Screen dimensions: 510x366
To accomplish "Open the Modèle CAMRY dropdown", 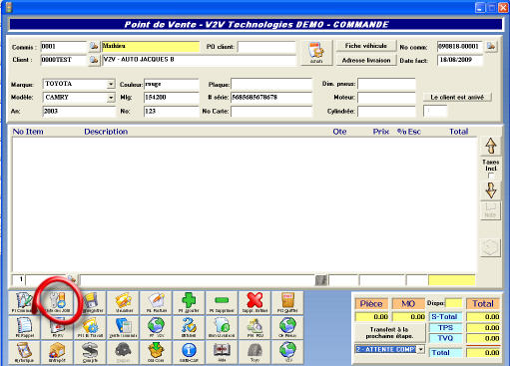I will pyautogui.click(x=111, y=98).
